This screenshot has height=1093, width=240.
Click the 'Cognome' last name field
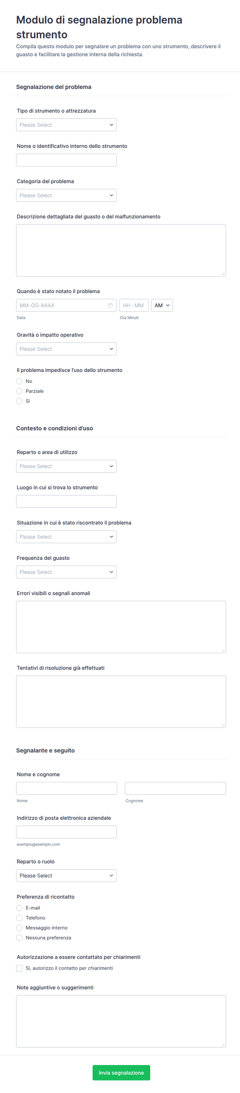point(175,788)
